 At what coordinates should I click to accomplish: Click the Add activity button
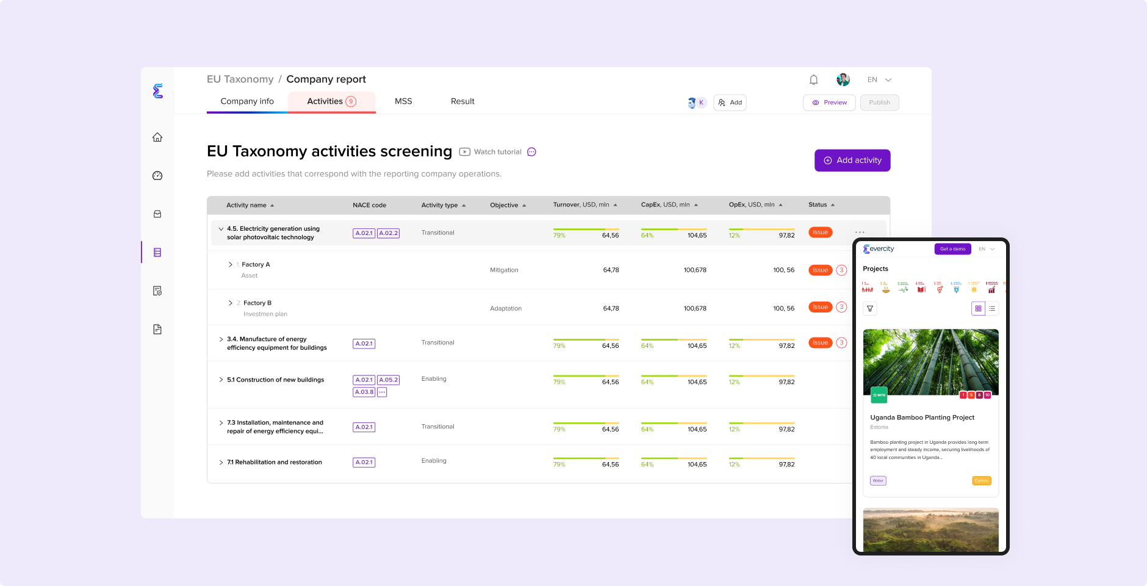click(x=852, y=161)
